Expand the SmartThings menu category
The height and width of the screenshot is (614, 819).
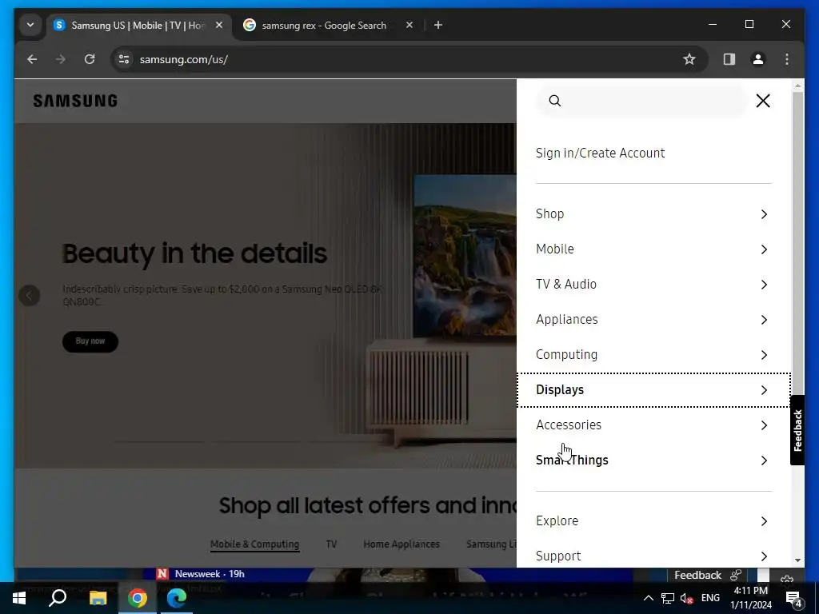pyautogui.click(x=653, y=460)
